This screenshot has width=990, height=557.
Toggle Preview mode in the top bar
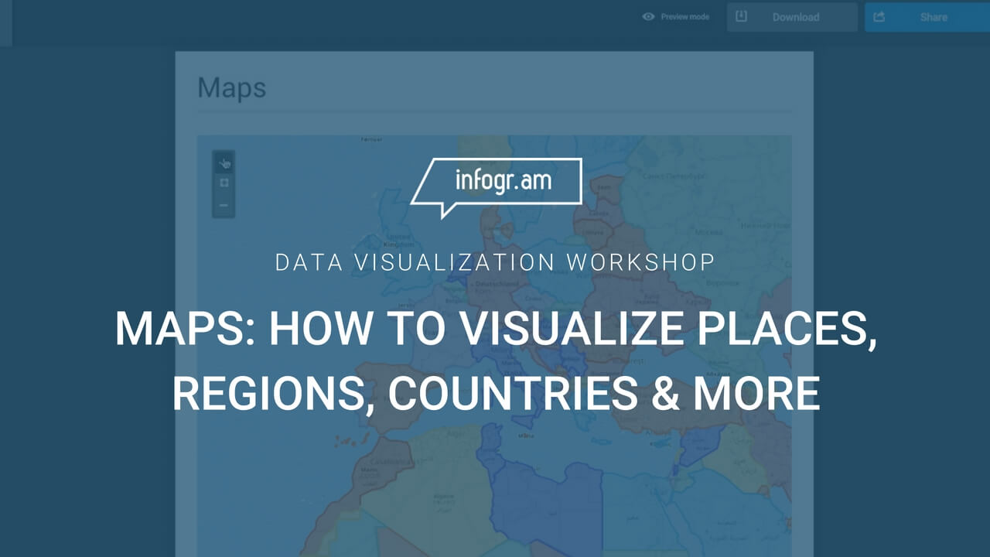click(x=677, y=16)
